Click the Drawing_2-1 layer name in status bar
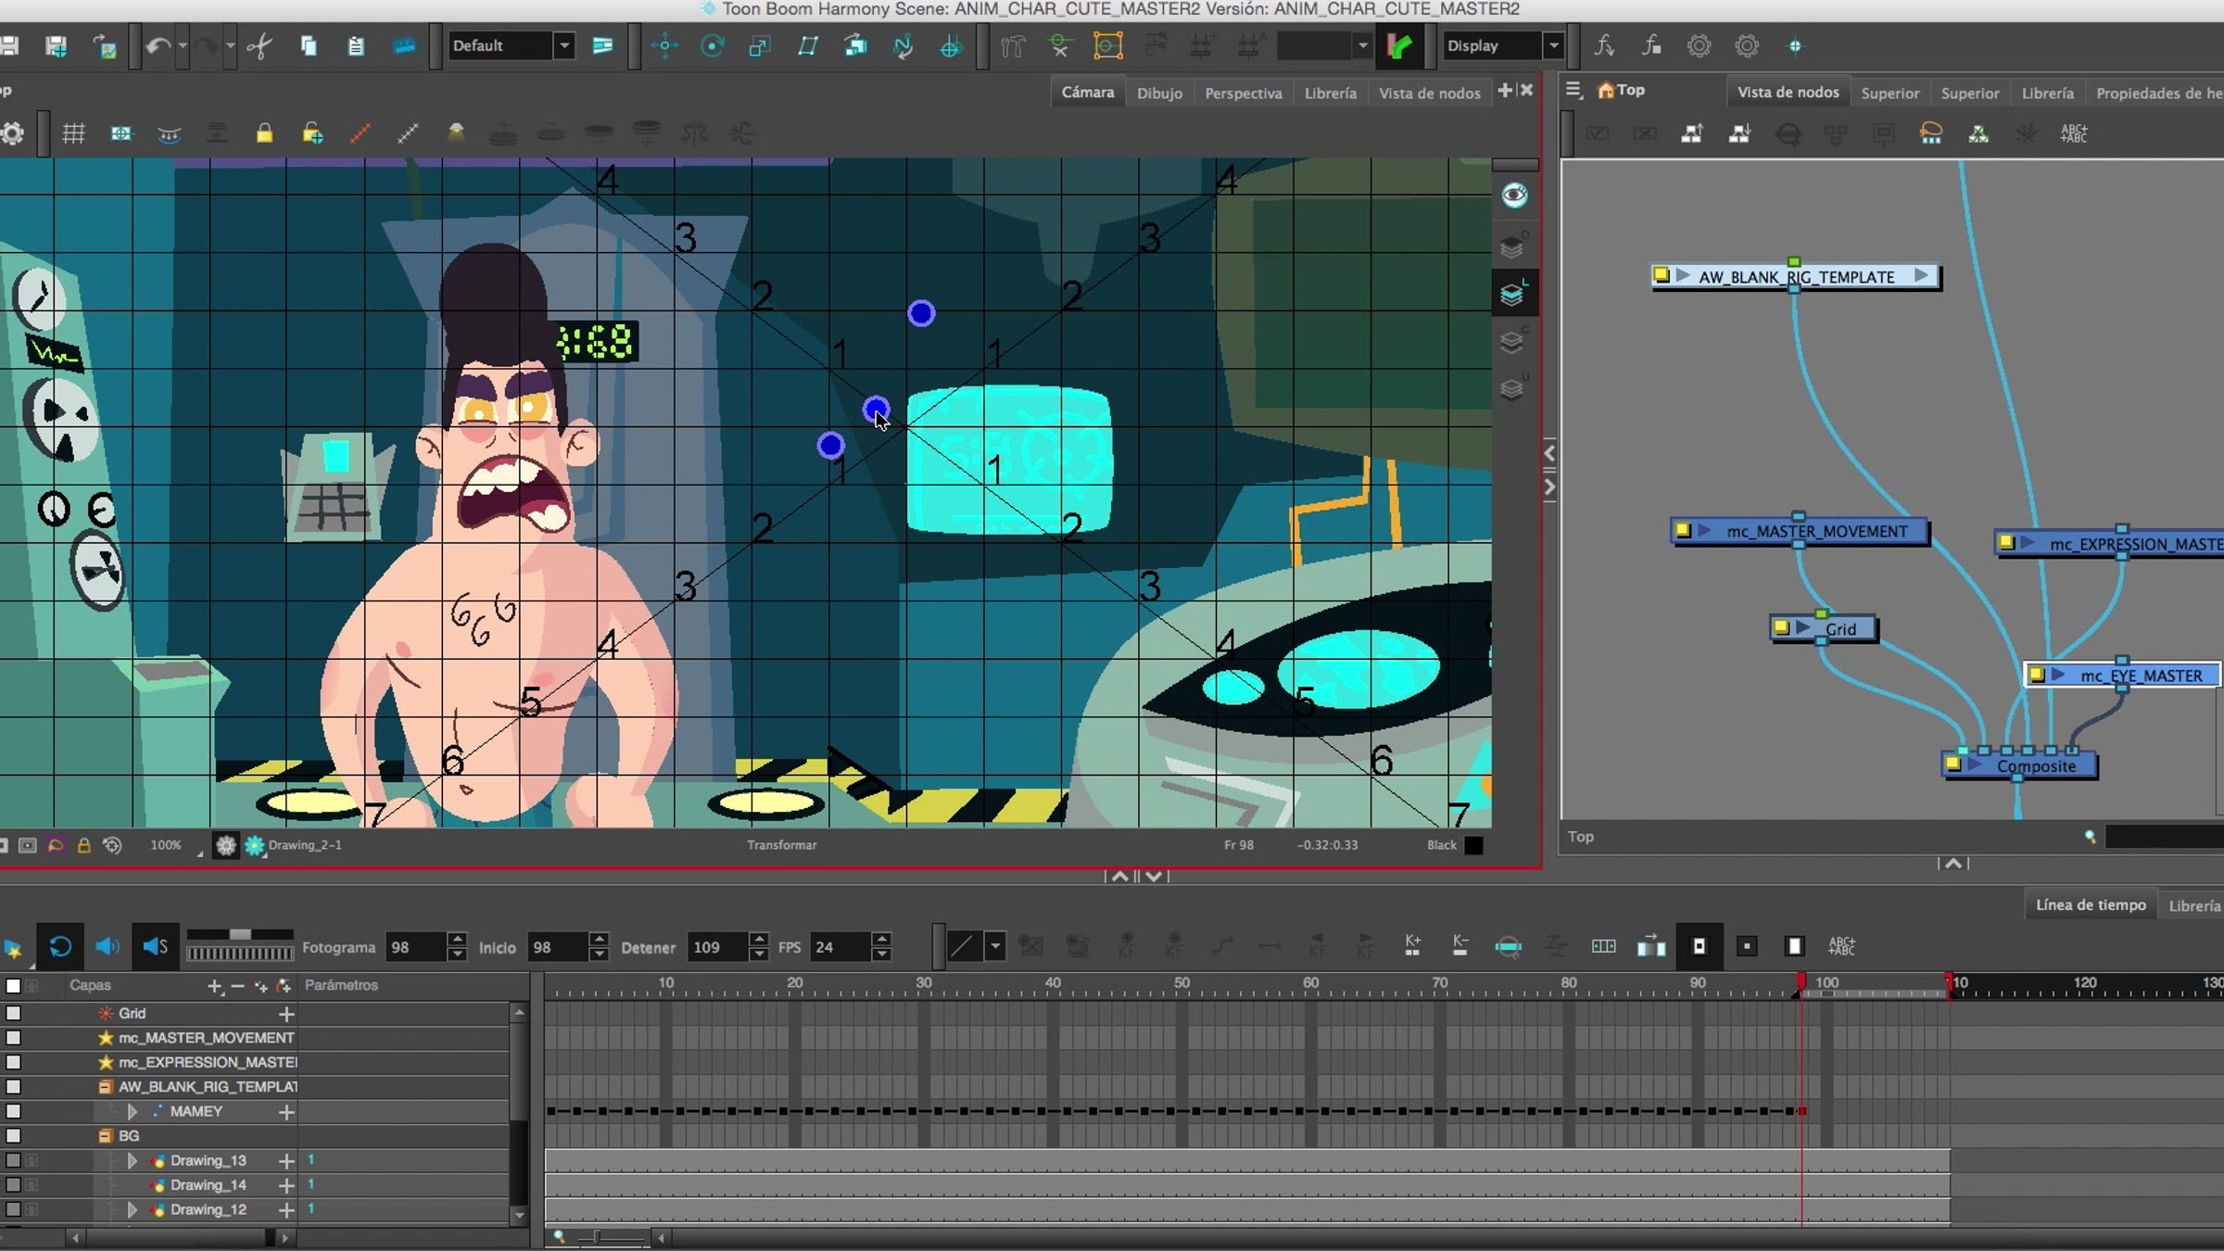The width and height of the screenshot is (2224, 1251). (305, 845)
